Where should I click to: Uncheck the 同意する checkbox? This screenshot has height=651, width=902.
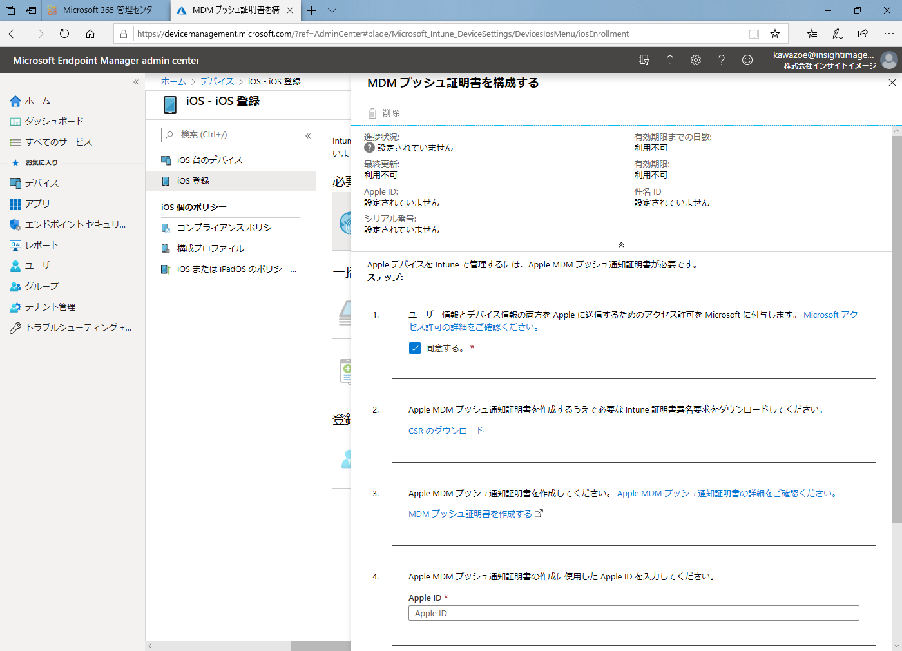pyautogui.click(x=414, y=347)
